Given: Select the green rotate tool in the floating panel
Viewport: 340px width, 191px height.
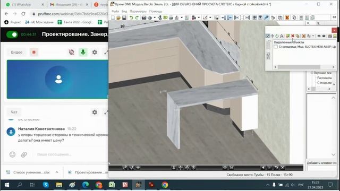Looking at the screenshot, I should (277, 36).
